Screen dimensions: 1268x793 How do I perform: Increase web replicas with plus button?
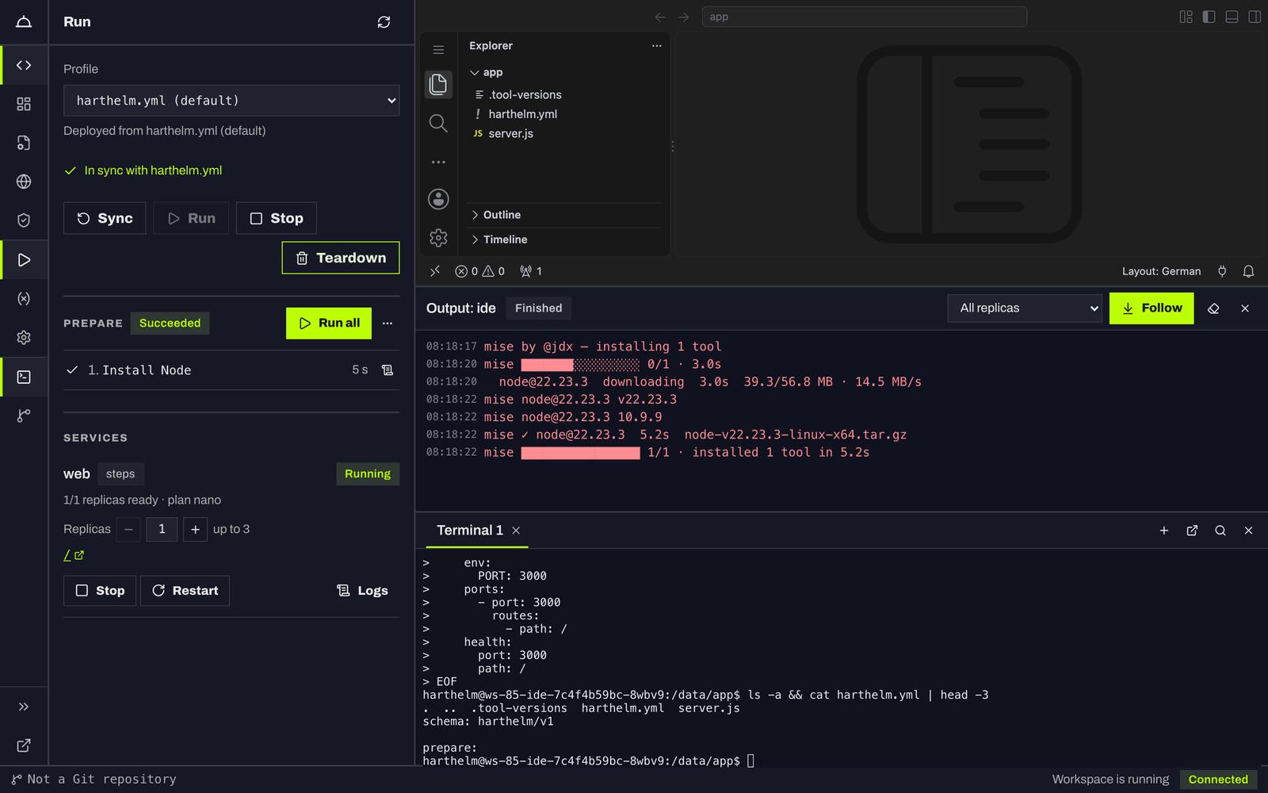195,529
